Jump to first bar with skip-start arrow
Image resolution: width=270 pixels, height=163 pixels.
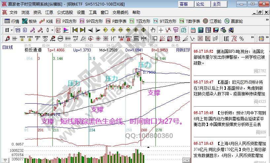pyautogui.click(x=75, y=30)
